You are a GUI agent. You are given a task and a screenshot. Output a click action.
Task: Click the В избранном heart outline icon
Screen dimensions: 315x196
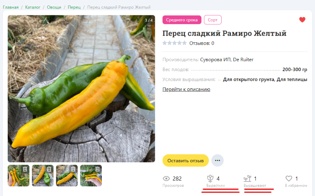(x=288, y=178)
